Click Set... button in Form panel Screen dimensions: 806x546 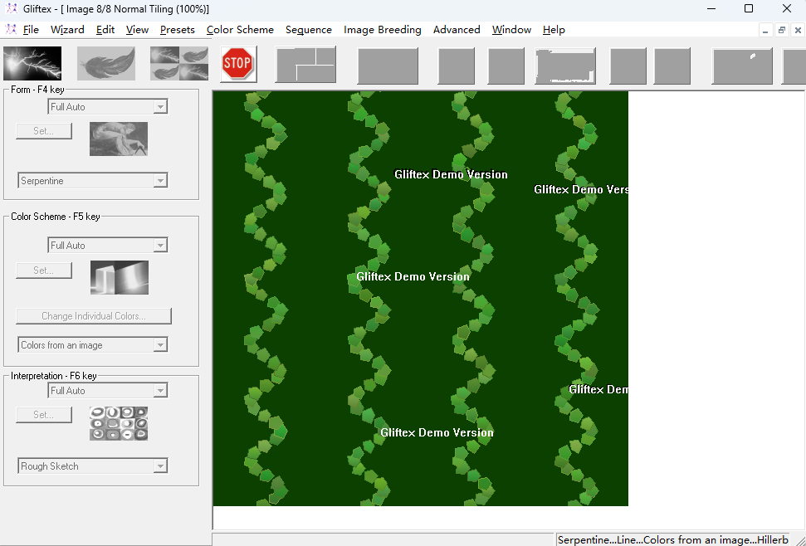point(44,131)
